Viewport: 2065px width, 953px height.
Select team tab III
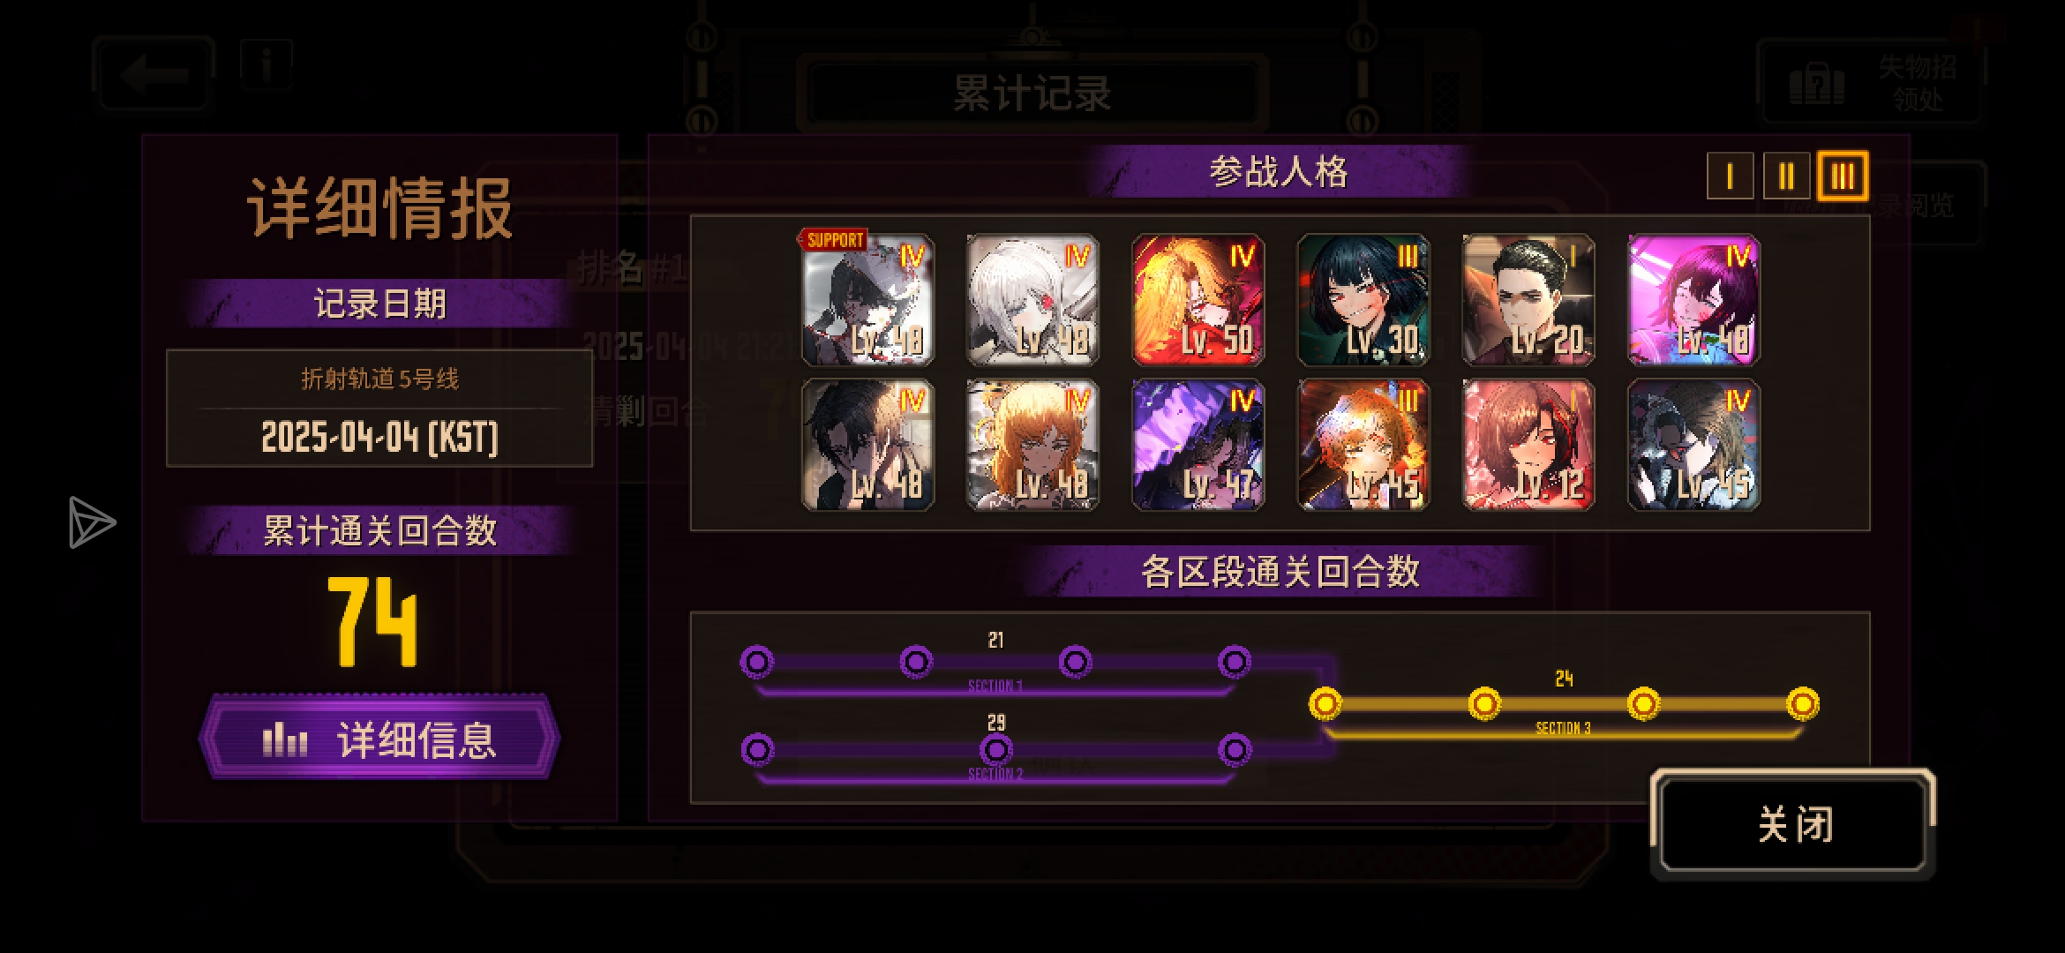click(1843, 176)
